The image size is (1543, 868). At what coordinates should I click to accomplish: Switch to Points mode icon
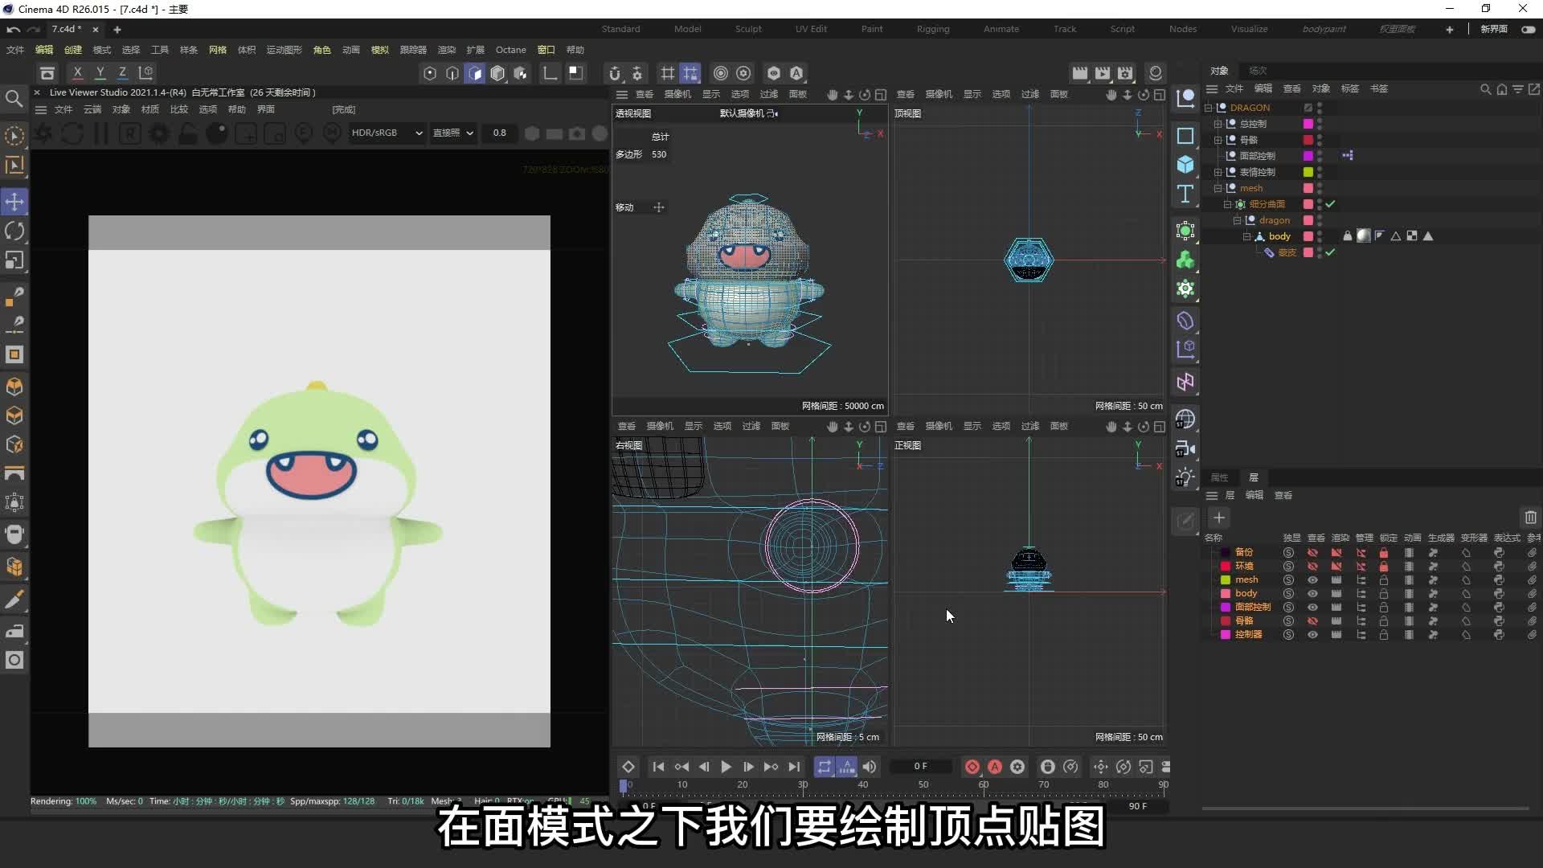[x=430, y=73]
